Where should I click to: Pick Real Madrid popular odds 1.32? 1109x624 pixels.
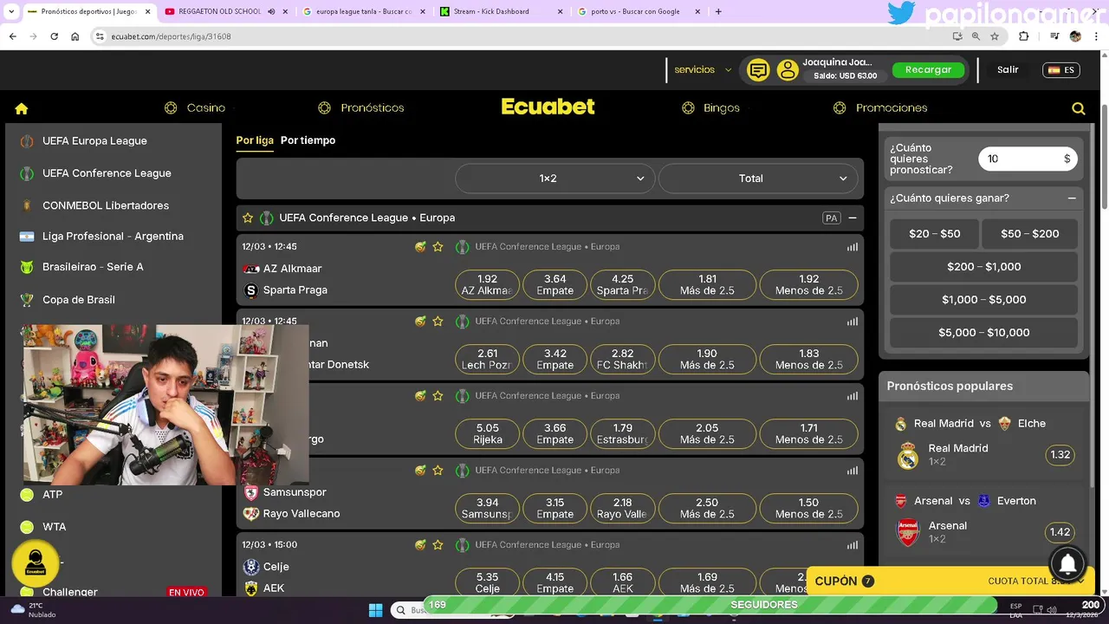[1060, 455]
